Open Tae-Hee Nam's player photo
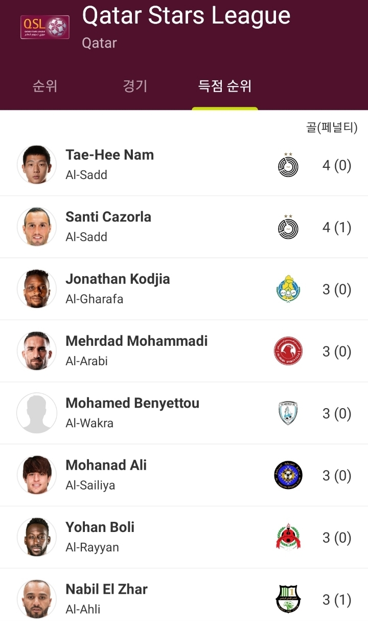 click(37, 165)
